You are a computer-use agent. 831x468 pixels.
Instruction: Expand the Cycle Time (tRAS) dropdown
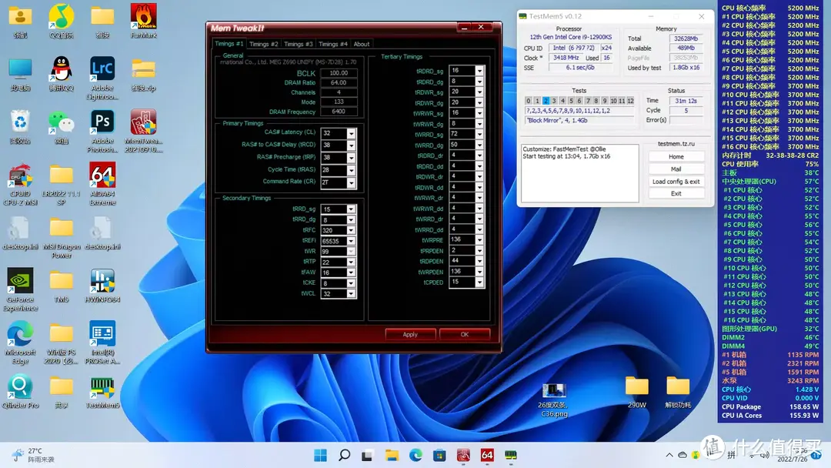click(x=351, y=170)
